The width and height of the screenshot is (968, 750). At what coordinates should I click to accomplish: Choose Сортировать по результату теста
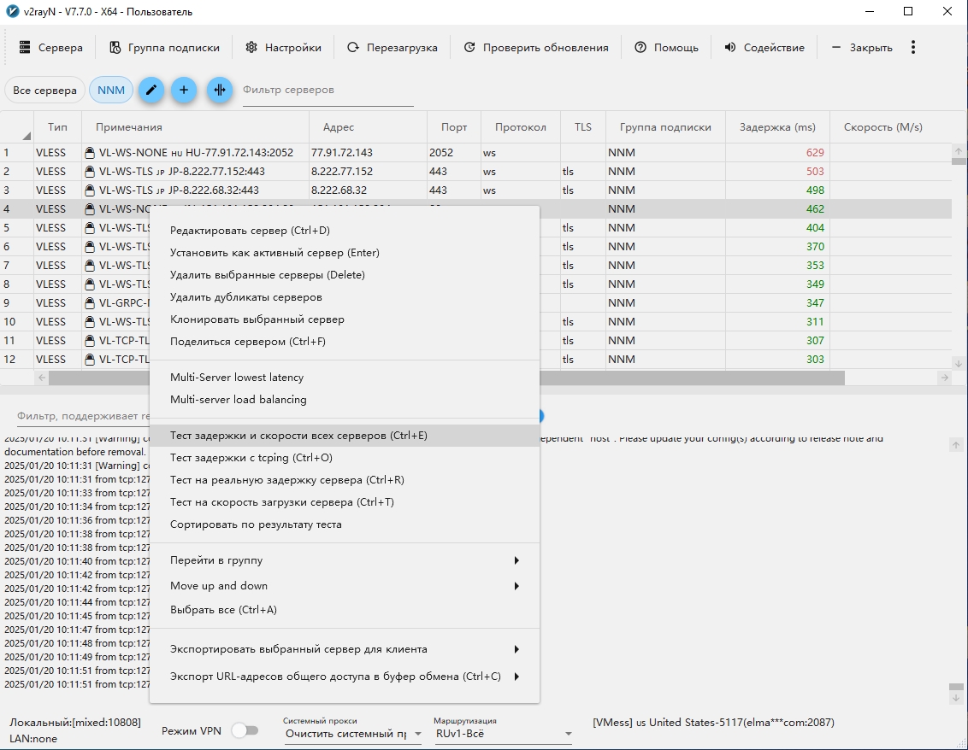click(x=345, y=524)
